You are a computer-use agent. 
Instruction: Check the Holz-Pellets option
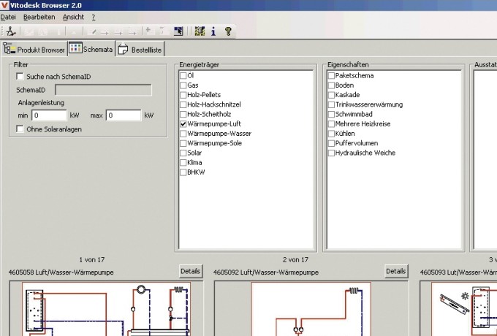tap(183, 95)
